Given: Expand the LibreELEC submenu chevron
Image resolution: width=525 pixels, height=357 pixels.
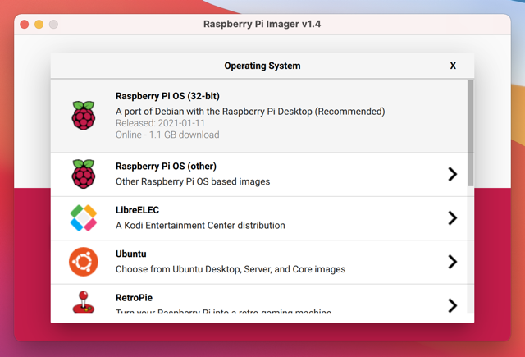Looking at the screenshot, I should 452,218.
